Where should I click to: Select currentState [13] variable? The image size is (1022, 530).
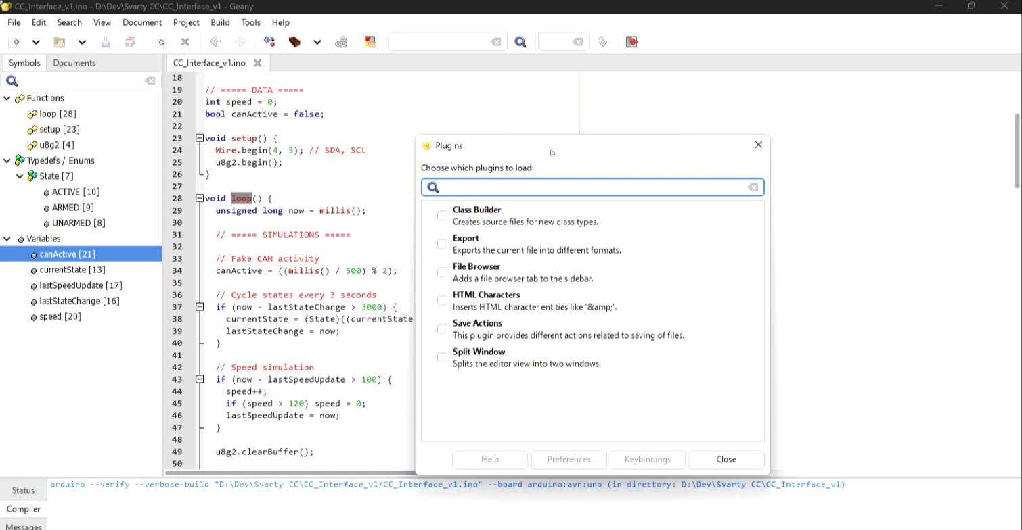(72, 270)
